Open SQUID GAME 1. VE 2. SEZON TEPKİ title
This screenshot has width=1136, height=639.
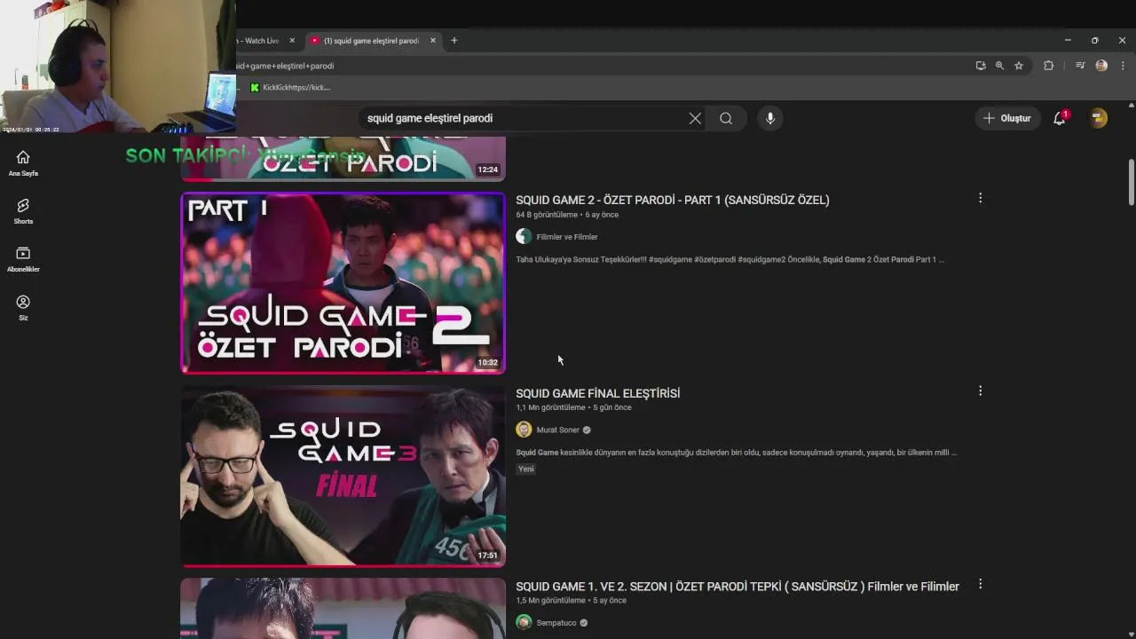point(738,587)
